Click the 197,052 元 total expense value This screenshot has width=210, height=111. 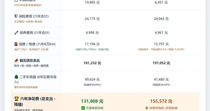pyautogui.click(x=161, y=63)
